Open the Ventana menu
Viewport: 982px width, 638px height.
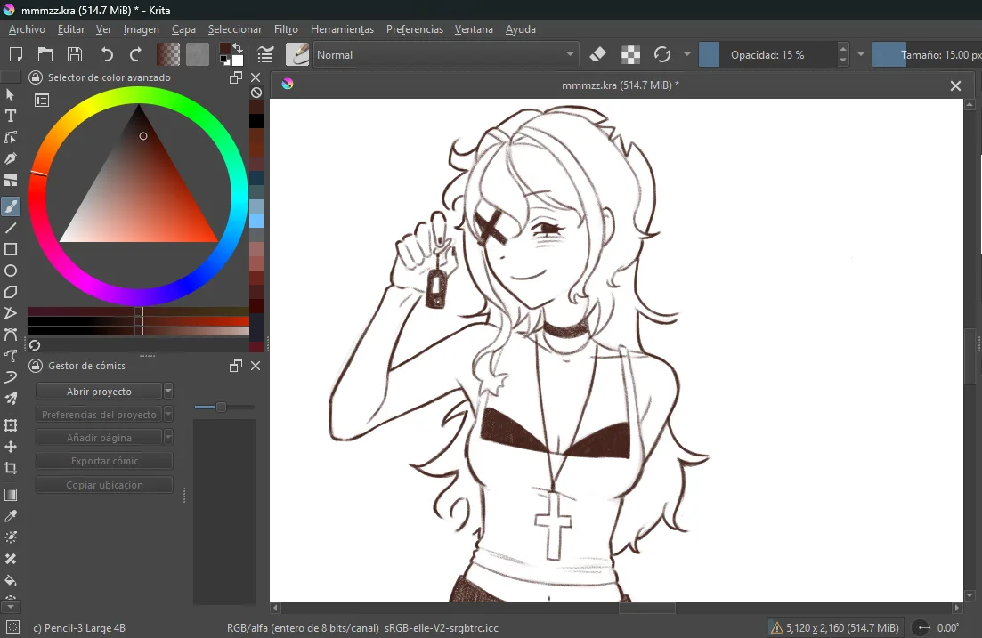[x=474, y=28]
